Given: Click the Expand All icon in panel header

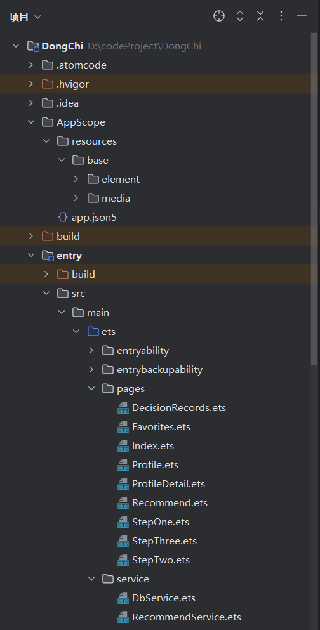Looking at the screenshot, I should (x=240, y=16).
